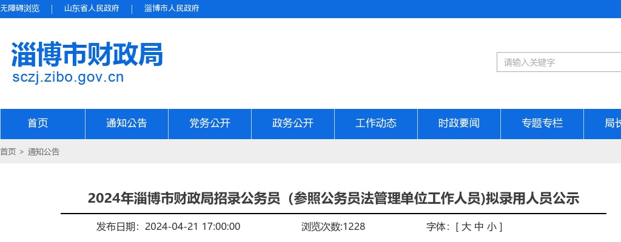Image resolution: width=621 pixels, height=242 pixels.
Task: Set font size to 小
Action: (492, 227)
